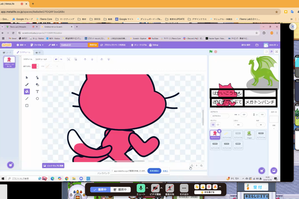299x199 pixels.
Task: Click the red stop button above stage
Action: (216, 52)
